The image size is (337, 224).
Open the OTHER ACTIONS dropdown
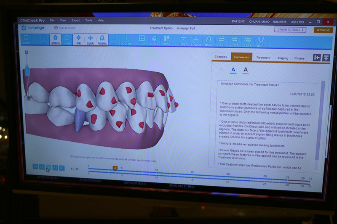pos(290,29)
